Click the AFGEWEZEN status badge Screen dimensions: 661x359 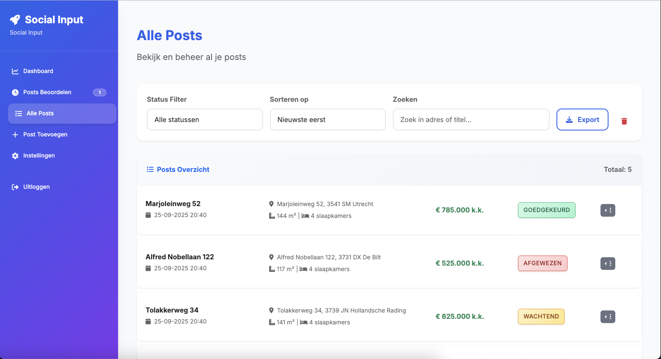tap(542, 264)
